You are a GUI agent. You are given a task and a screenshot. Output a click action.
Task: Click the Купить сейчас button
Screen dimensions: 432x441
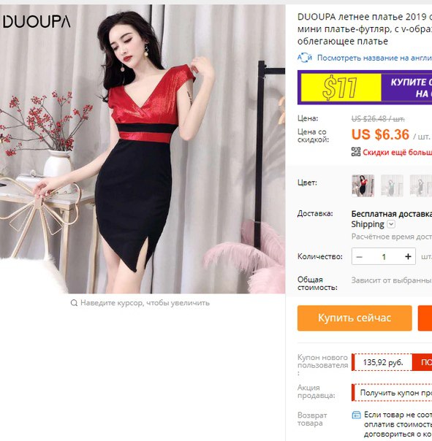click(x=355, y=318)
